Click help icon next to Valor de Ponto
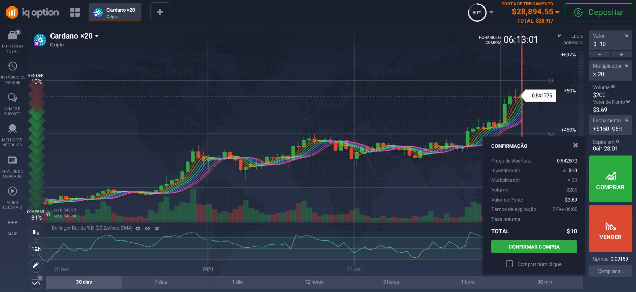The width and height of the screenshot is (636, 292). [628, 101]
